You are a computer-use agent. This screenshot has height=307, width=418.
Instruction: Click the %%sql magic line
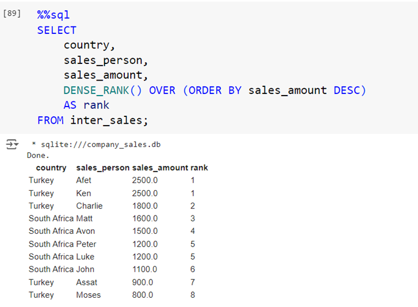(53, 14)
